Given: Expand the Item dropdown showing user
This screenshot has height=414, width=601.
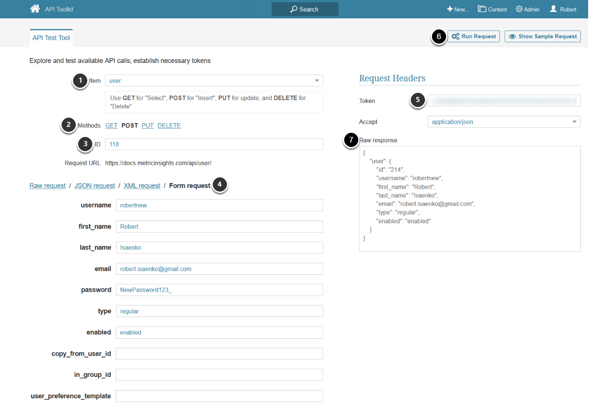Looking at the screenshot, I should (317, 81).
